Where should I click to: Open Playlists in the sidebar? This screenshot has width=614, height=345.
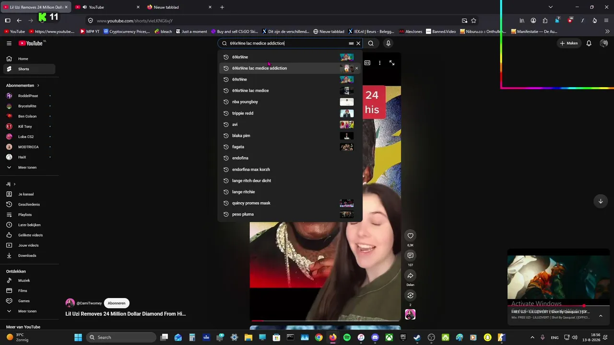click(30, 215)
